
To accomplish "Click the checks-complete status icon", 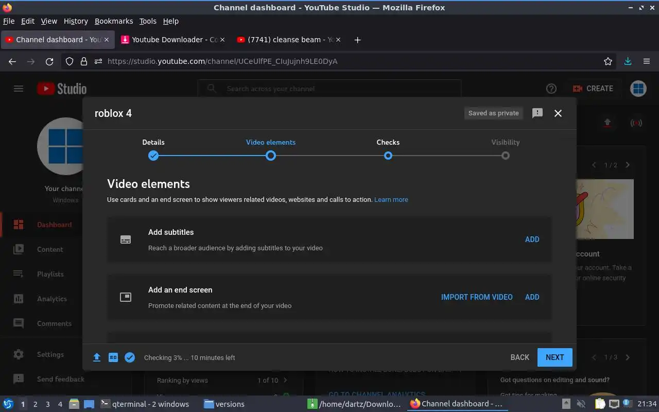I will click(x=130, y=357).
